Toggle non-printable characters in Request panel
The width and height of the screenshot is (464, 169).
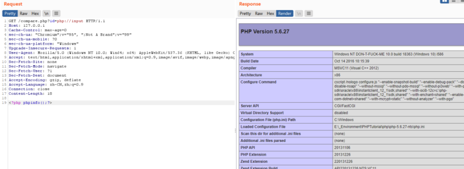click(47, 14)
